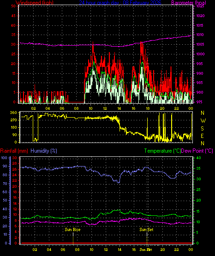This screenshot has height=256, width=215.
Task: Click the Sun Set marker line
Action: (147, 238)
